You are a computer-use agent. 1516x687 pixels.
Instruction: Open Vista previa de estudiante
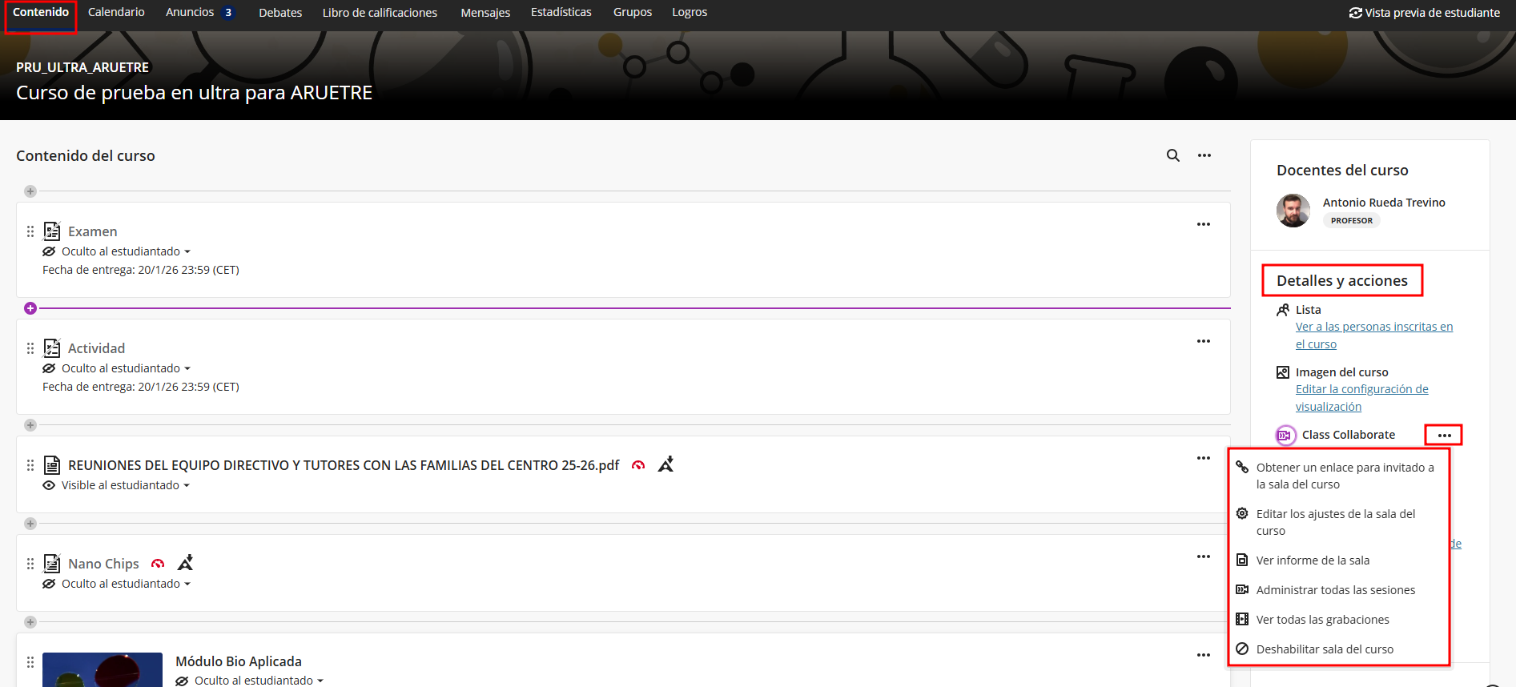[x=1424, y=13]
